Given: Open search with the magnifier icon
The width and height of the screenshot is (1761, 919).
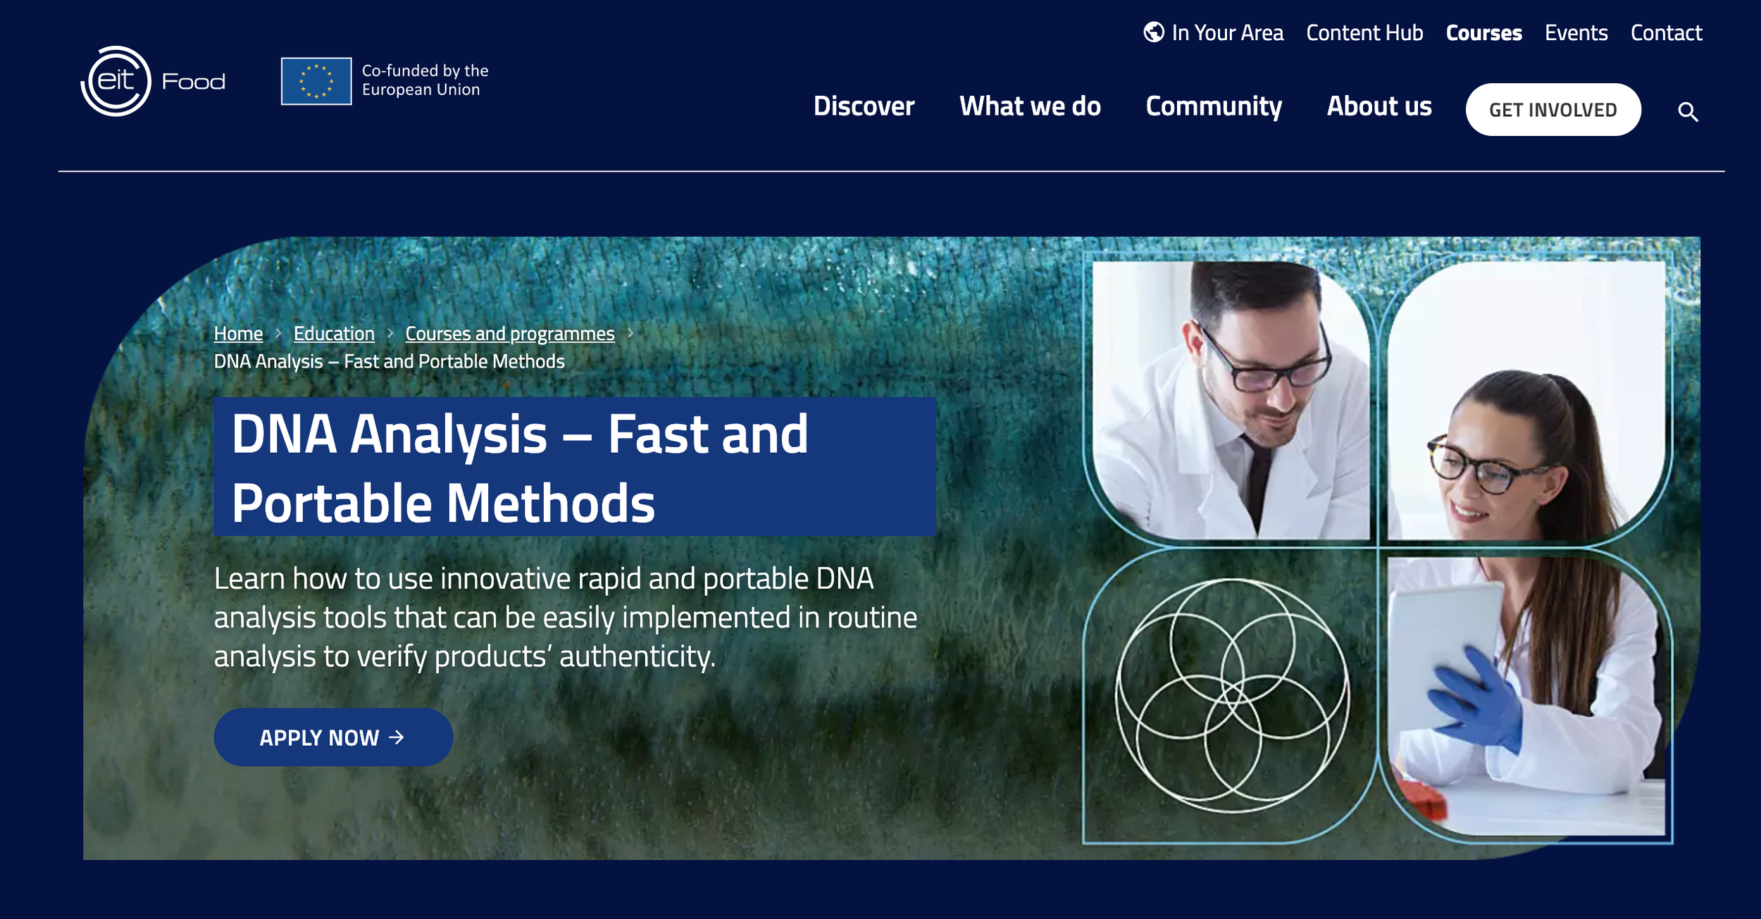Looking at the screenshot, I should pyautogui.click(x=1688, y=111).
